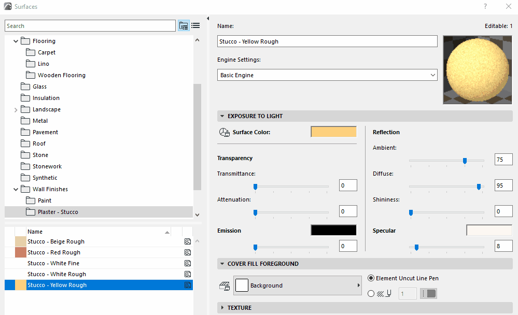Open the chain link icon beside Stucco - Red Rough
The image size is (518, 315).
coord(187,252)
